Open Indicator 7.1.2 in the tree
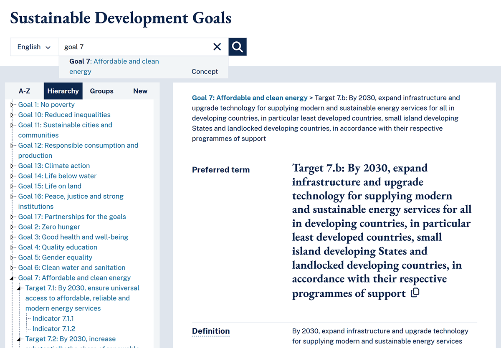 (53, 328)
